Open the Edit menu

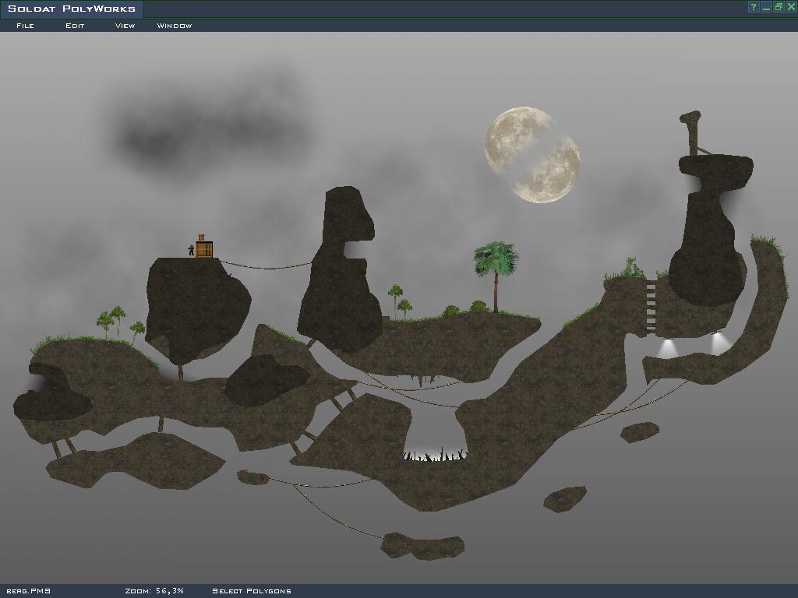click(75, 26)
